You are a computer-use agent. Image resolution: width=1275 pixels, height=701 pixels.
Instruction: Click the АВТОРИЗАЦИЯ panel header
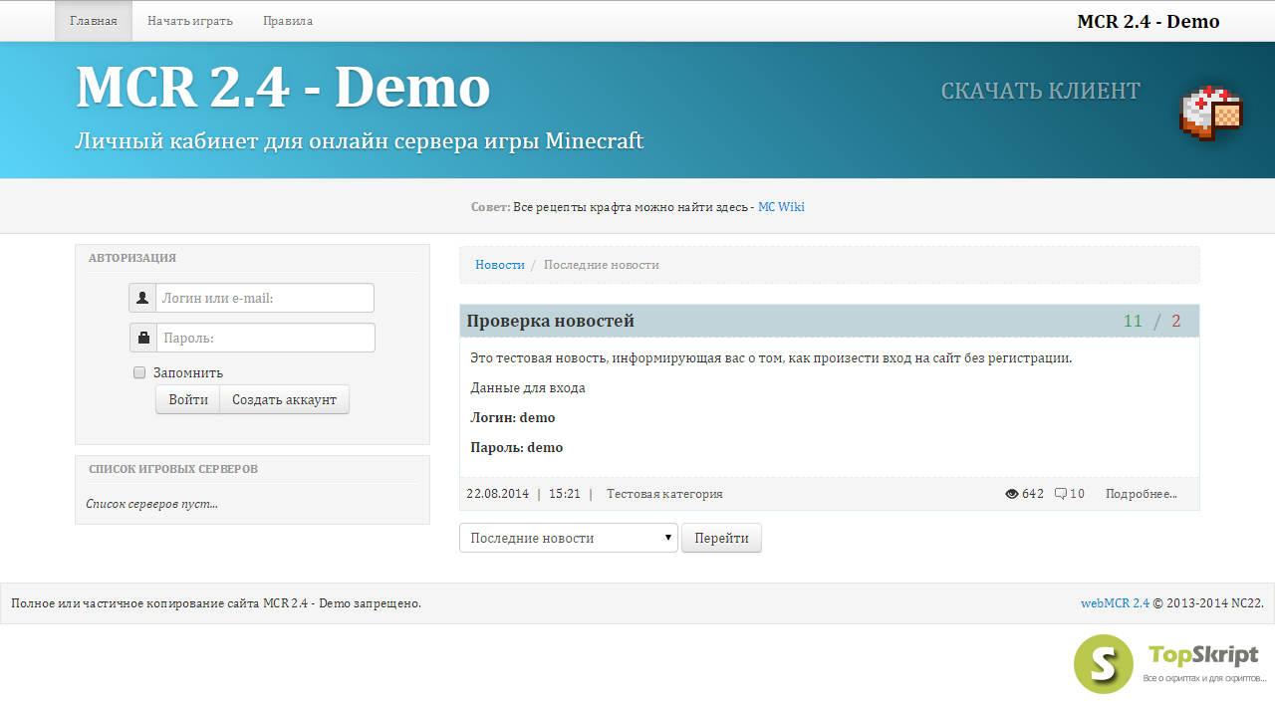pos(132,258)
